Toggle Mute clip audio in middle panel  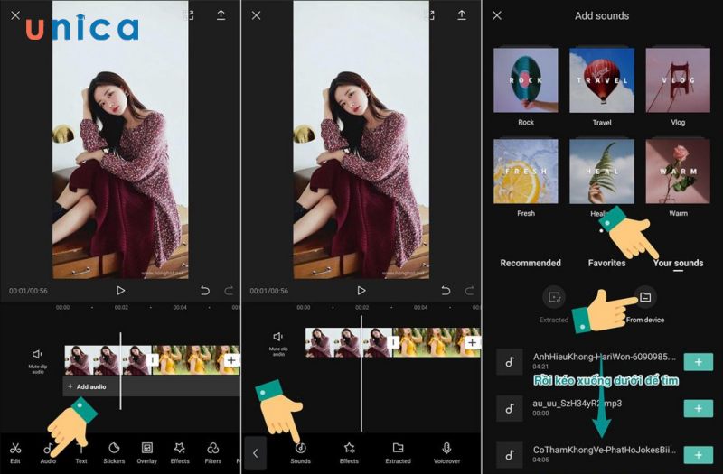pos(278,344)
